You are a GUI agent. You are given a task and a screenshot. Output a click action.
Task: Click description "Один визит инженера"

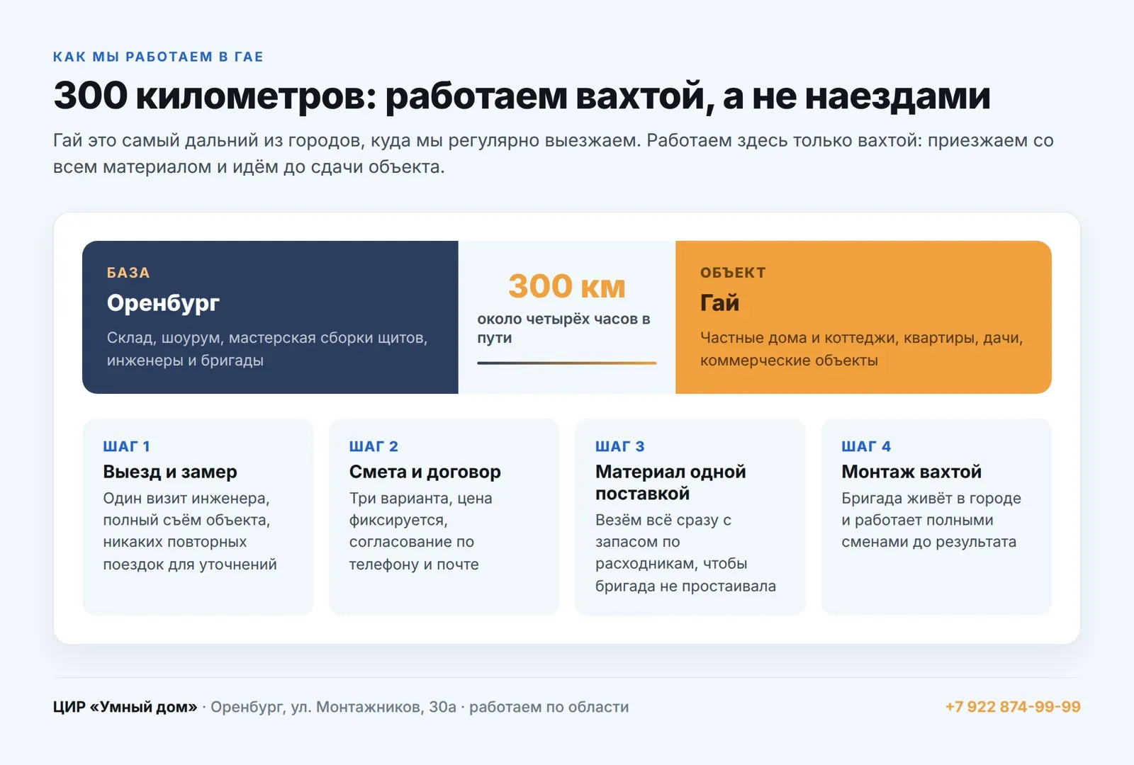(x=190, y=531)
